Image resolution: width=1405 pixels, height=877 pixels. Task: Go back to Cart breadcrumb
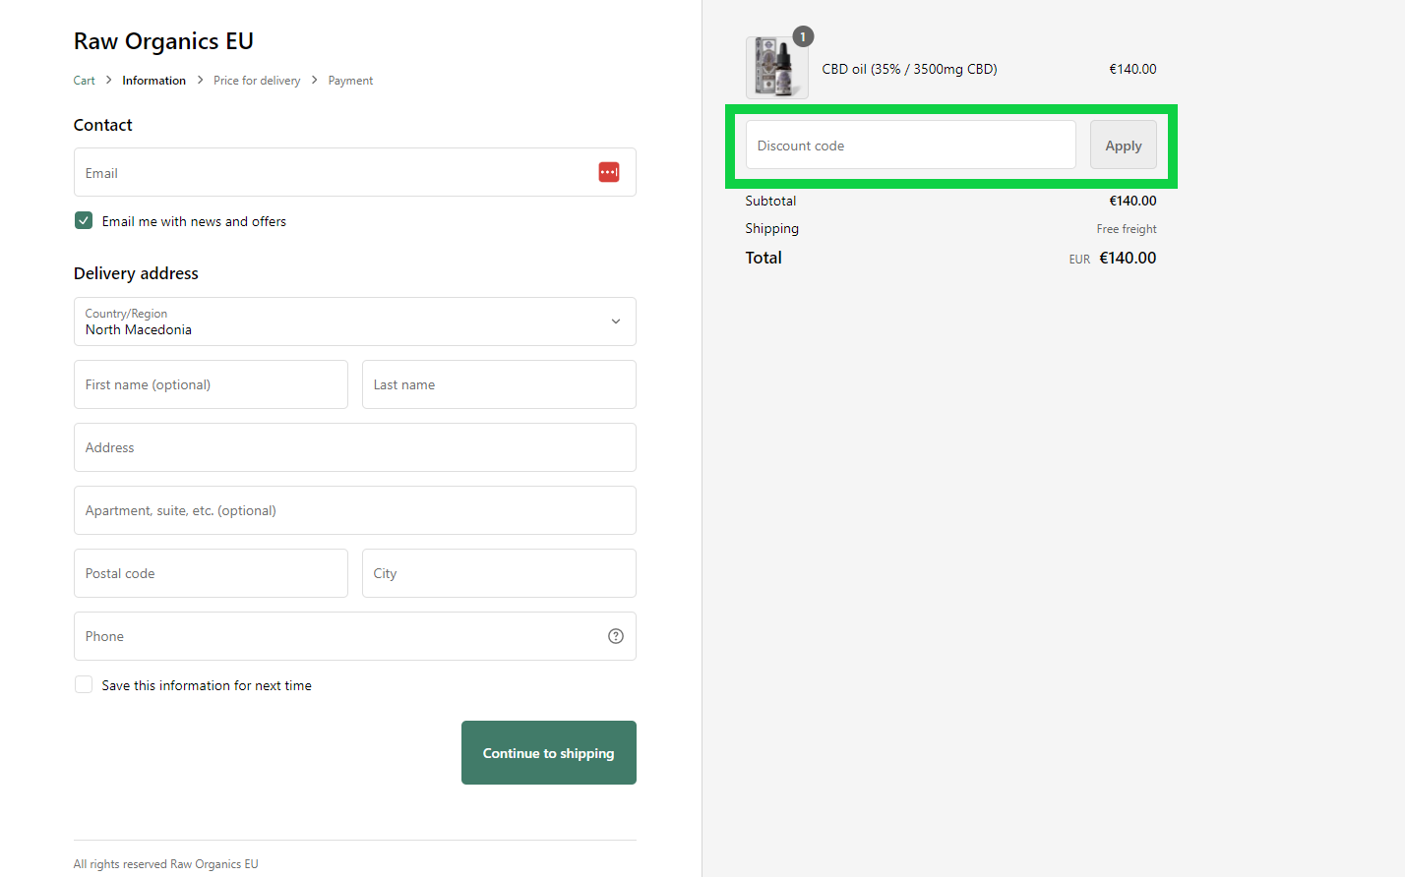pos(85,81)
